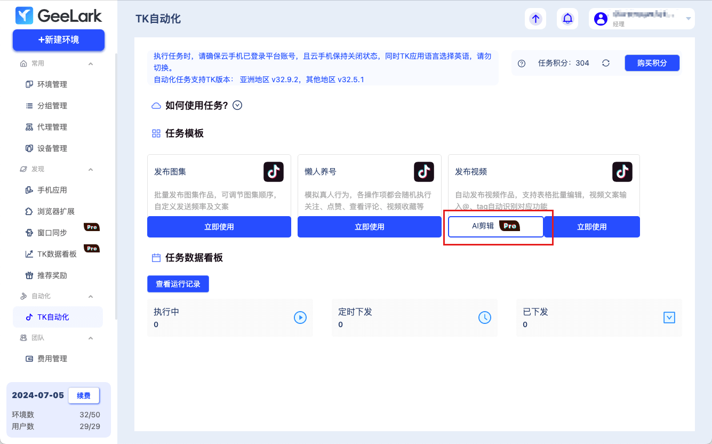Screen dimensions: 712x444
Task: Click the down-arrow icon in 已下发 card
Action: [669, 318]
